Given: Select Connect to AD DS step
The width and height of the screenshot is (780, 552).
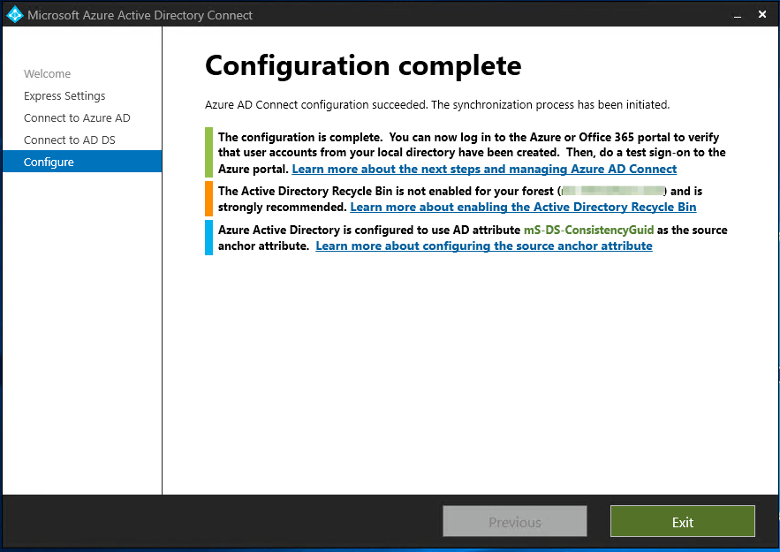Looking at the screenshot, I should [70, 140].
